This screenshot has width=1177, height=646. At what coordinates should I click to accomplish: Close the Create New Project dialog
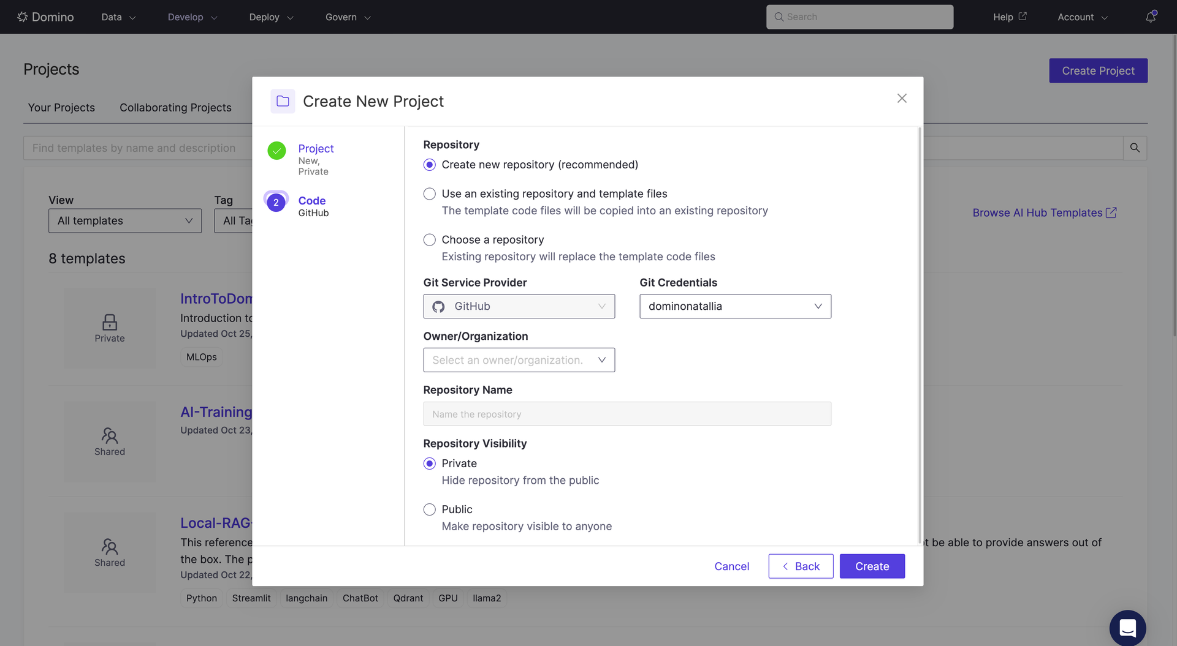902,98
